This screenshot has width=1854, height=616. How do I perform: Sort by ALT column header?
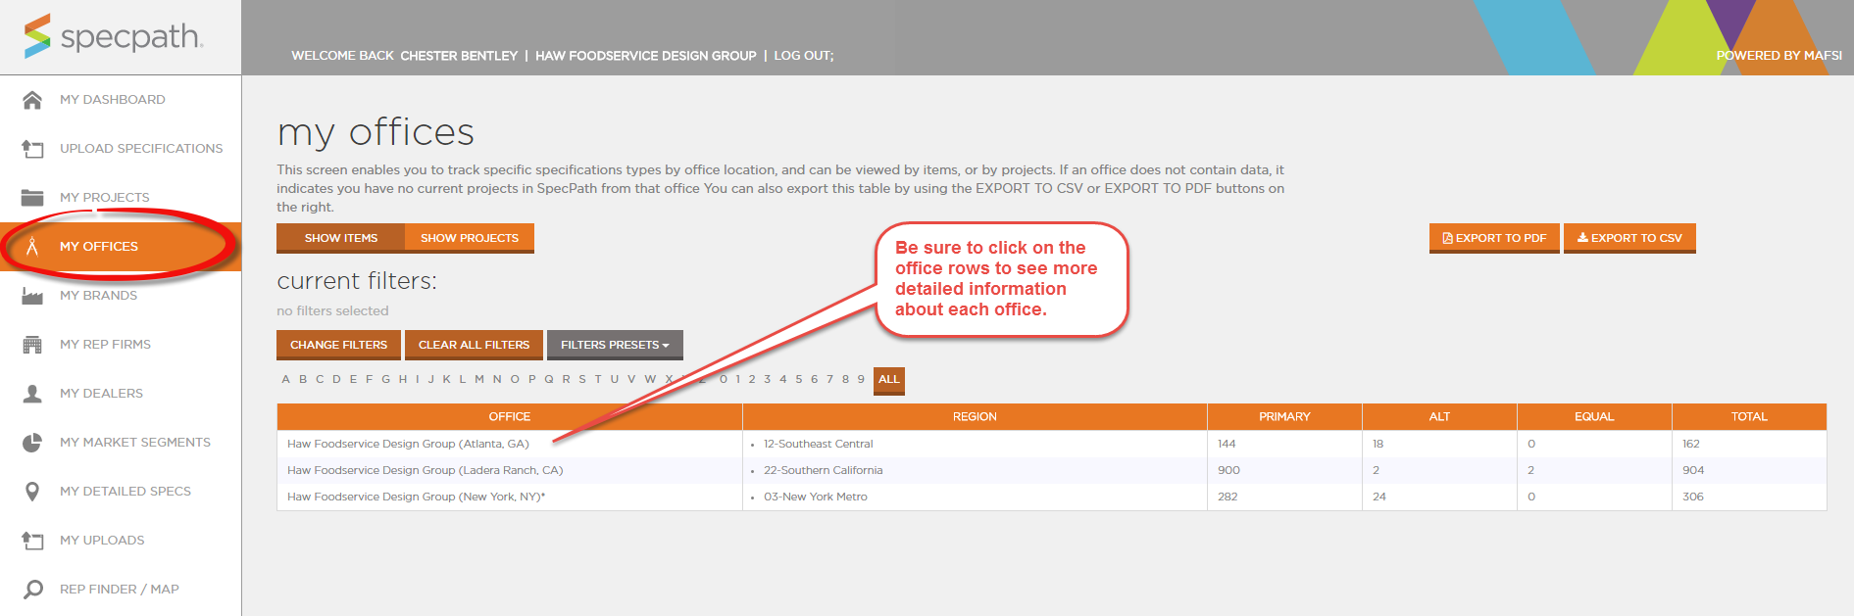click(1439, 416)
